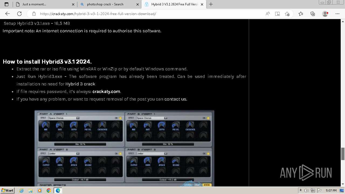Open Settings and more menu
Screen dimensions: 345x194
pos(337,14)
